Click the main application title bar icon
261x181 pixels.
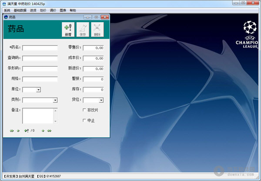click(4, 3)
